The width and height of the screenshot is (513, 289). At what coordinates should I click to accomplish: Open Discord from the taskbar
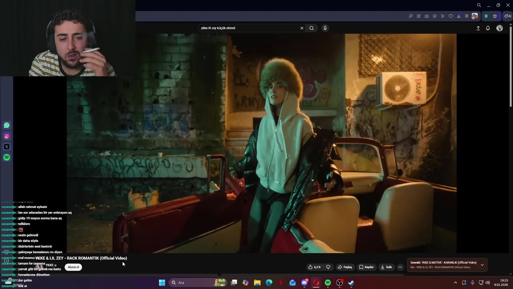click(x=304, y=283)
